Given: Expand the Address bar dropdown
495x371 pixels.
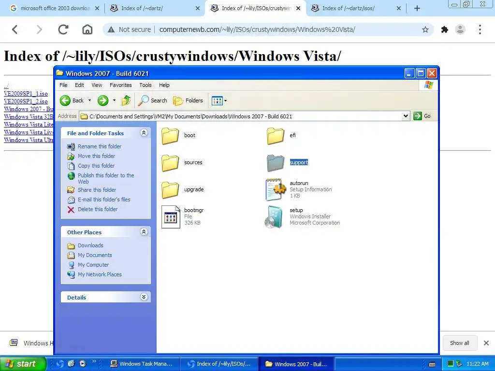Looking at the screenshot, I should click(406, 116).
